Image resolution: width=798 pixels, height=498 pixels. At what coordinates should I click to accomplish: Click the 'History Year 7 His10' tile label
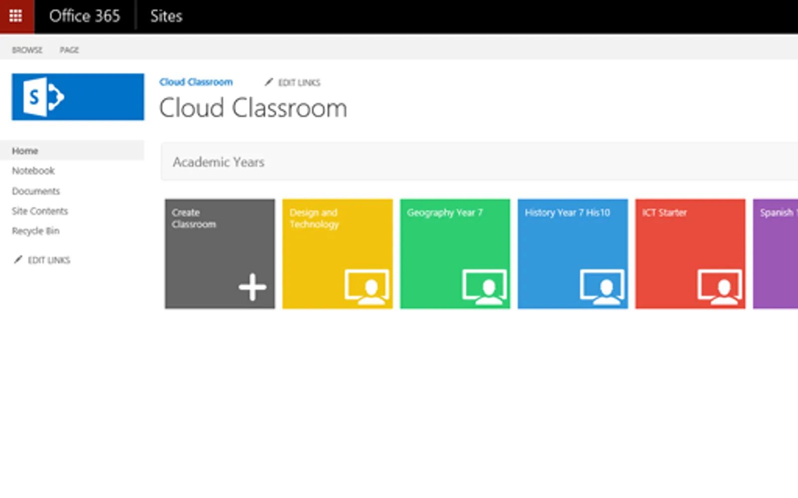[x=568, y=213]
